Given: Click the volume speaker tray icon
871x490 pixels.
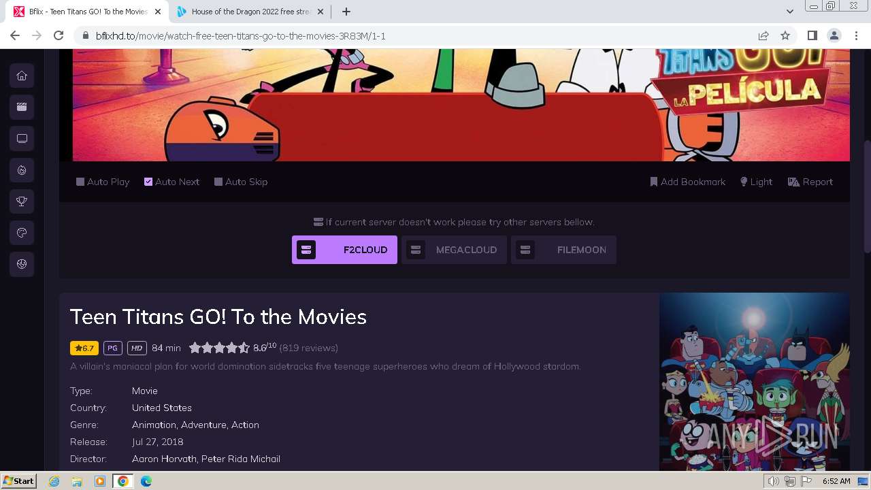Looking at the screenshot, I should click(773, 481).
